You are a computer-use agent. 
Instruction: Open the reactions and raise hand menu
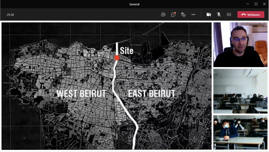click(183, 14)
